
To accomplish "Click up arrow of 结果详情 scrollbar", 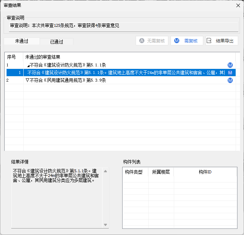I will [x=105, y=171].
